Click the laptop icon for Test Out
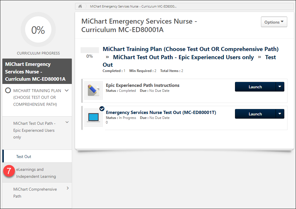Screen dimensions: 296x209 point(93,117)
